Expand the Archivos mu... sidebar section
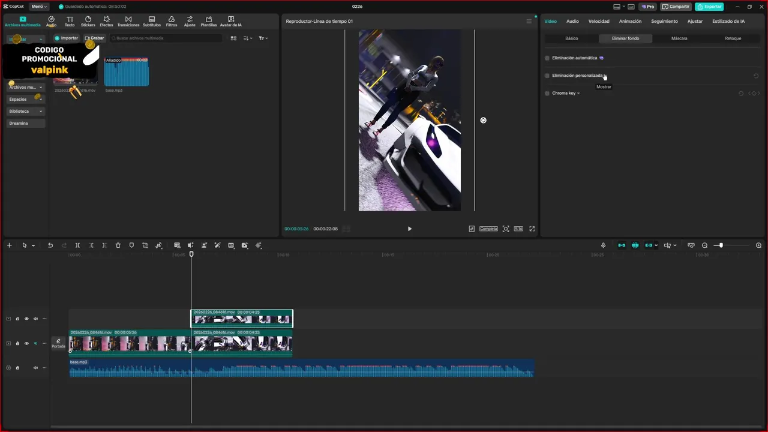 pyautogui.click(x=41, y=88)
